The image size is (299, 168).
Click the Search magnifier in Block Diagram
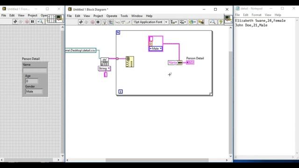point(213,22)
